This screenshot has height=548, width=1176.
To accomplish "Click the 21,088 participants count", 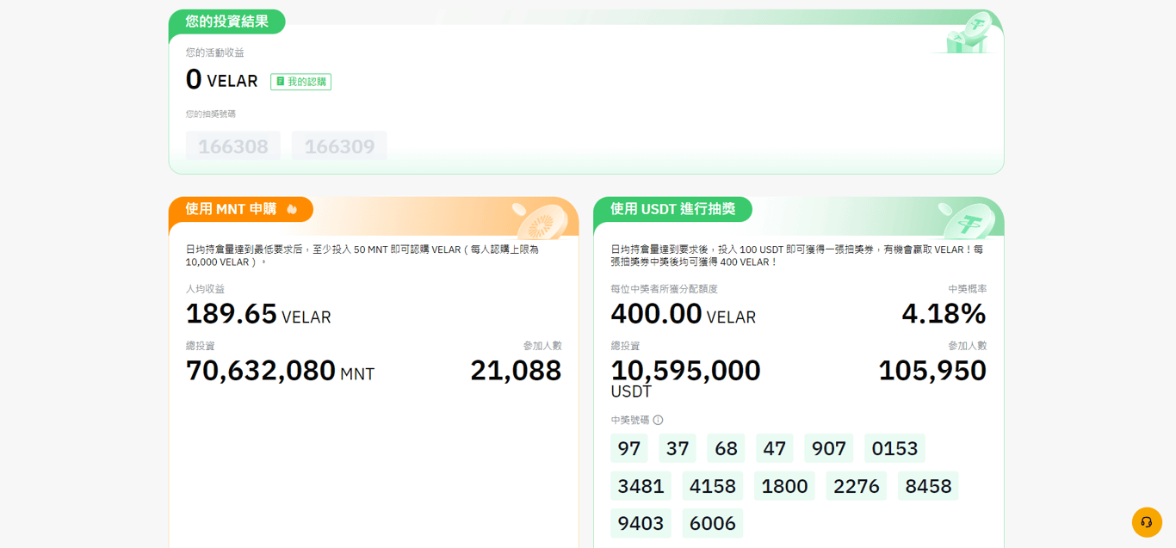I will pyautogui.click(x=516, y=371).
